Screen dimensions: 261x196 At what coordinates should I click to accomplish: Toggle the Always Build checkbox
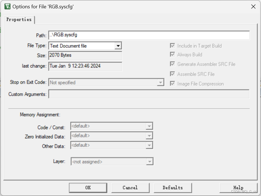[172, 55]
